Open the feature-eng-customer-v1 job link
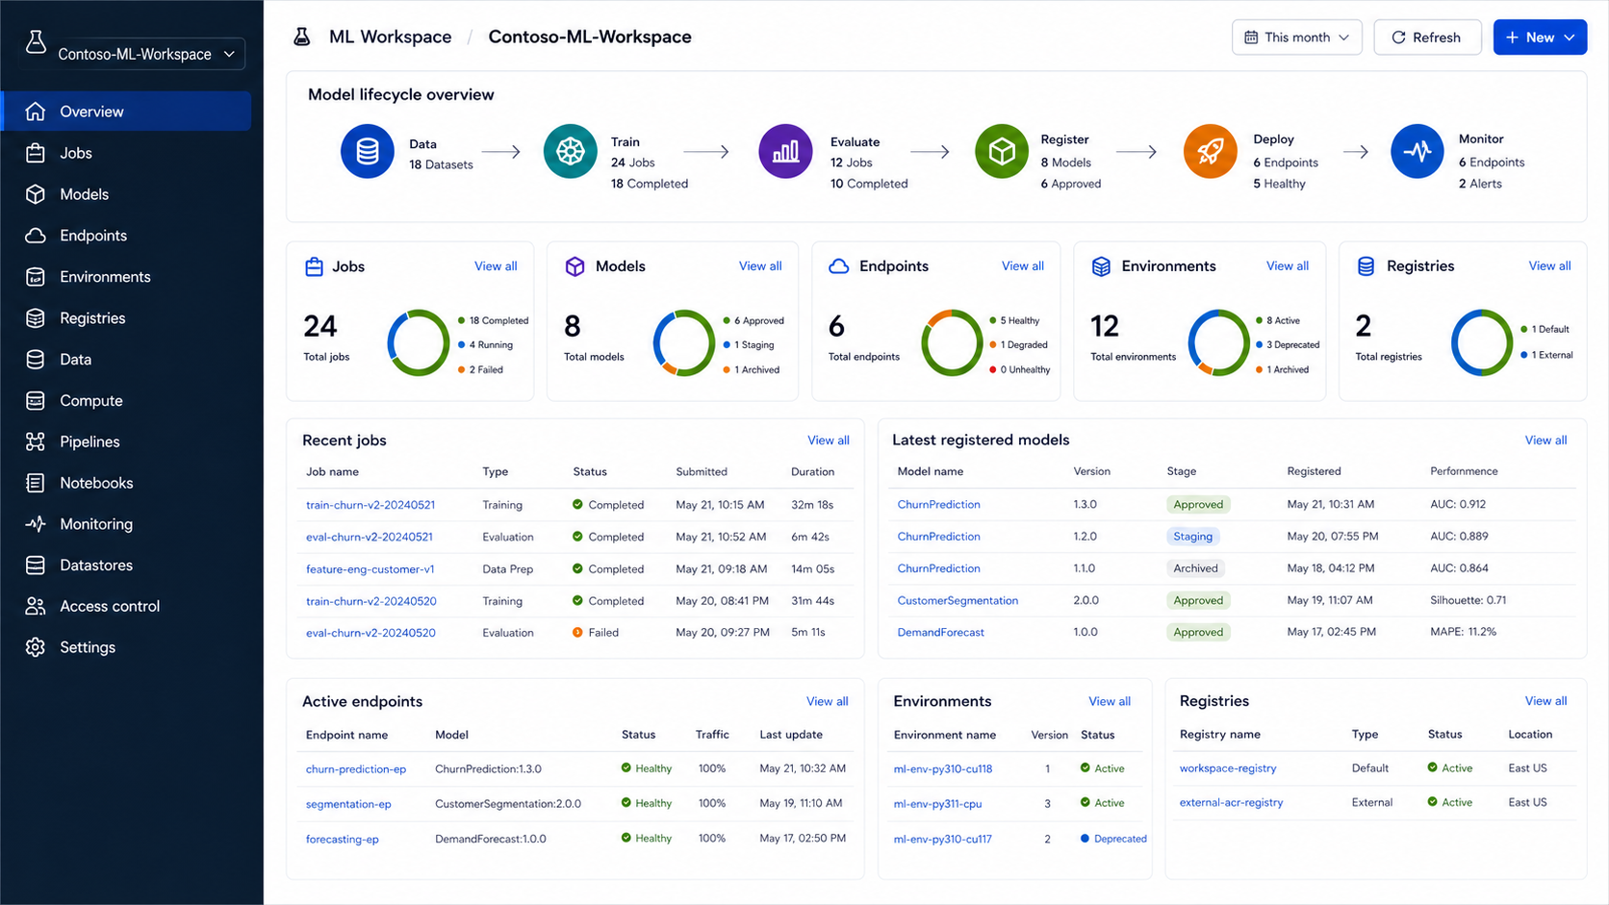The width and height of the screenshot is (1609, 905). pos(370,569)
